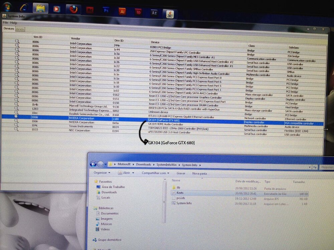Select Downloads in the Favoritos sidebar
Viewport: 334px width, 250px height.
[x=109, y=192]
